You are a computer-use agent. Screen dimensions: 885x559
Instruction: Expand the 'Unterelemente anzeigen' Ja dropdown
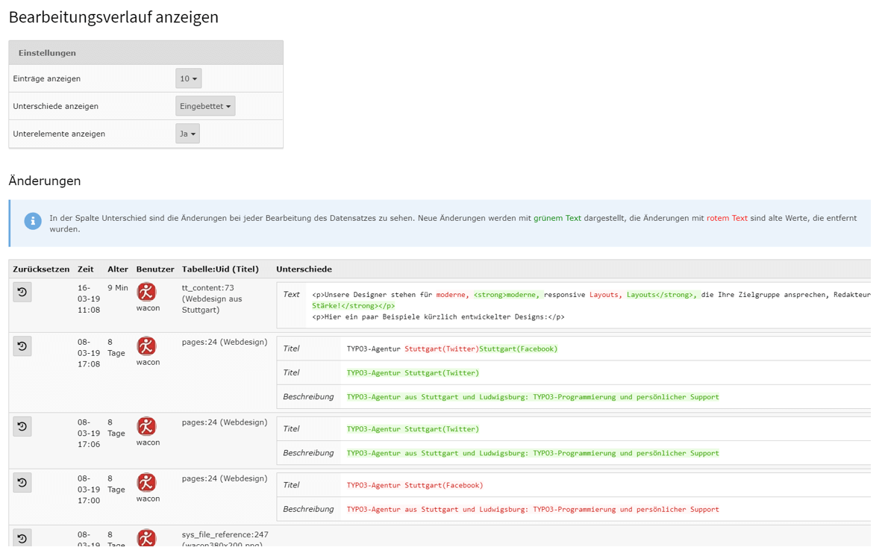click(x=187, y=134)
